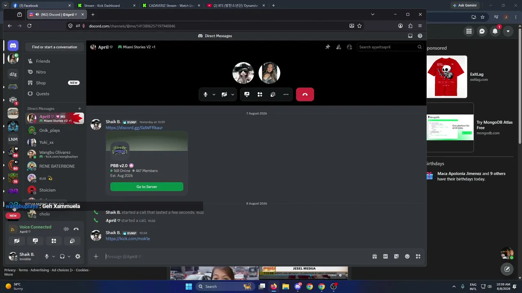The width and height of the screenshot is (522, 293).
Task: Turn on camera in call controls
Action: (x=224, y=94)
